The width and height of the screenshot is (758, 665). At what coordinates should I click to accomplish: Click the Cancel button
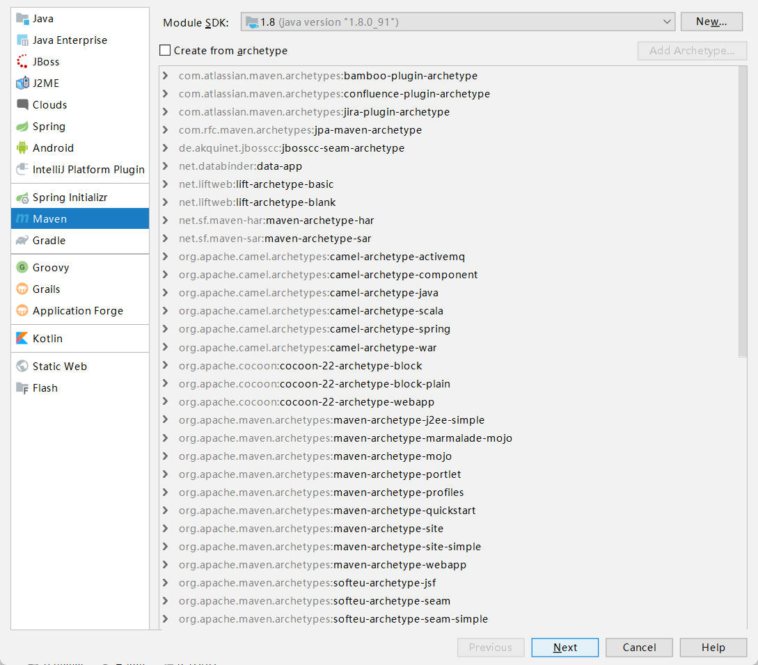(639, 648)
